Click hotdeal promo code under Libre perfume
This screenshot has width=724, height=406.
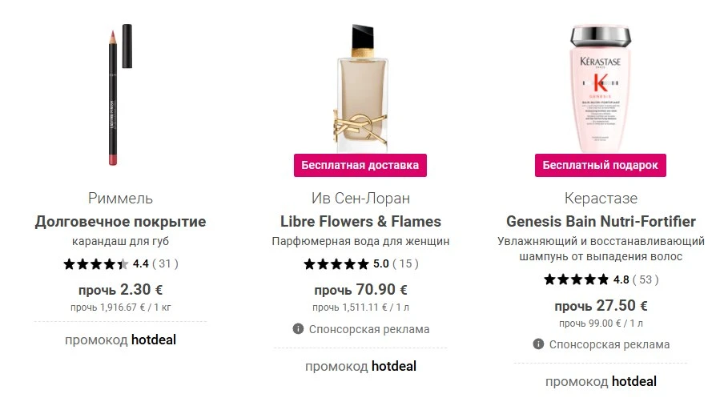coord(394,366)
